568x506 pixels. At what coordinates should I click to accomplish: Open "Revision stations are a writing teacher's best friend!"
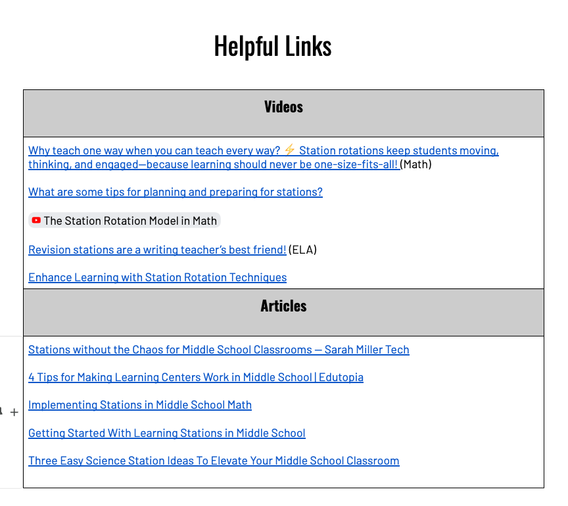point(156,250)
